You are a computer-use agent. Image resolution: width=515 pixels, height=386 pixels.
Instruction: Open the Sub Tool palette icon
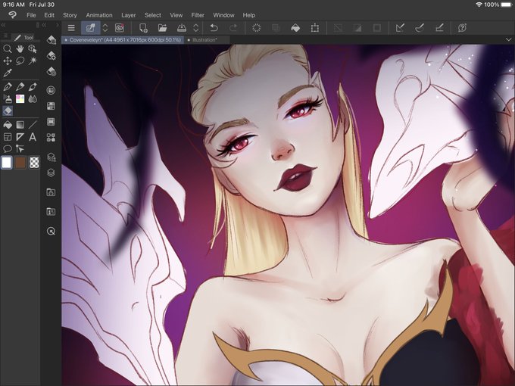tap(51, 40)
